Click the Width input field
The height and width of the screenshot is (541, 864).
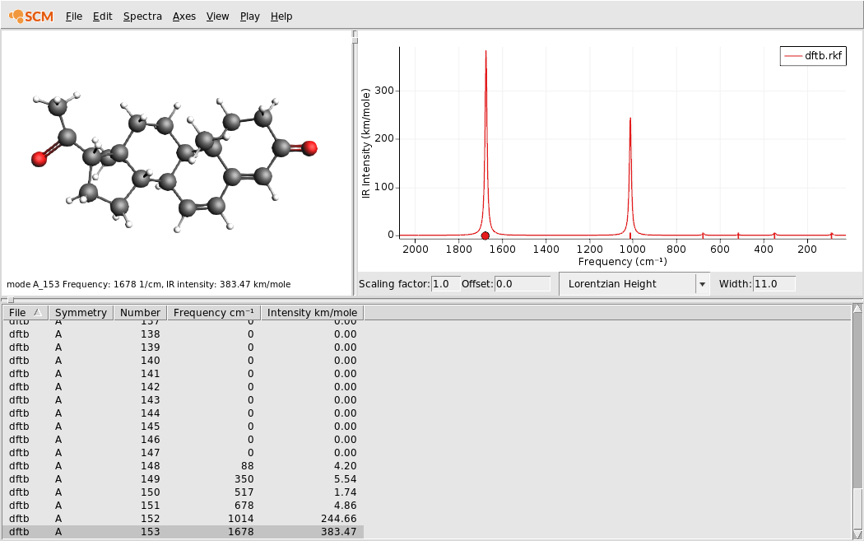[x=773, y=284]
